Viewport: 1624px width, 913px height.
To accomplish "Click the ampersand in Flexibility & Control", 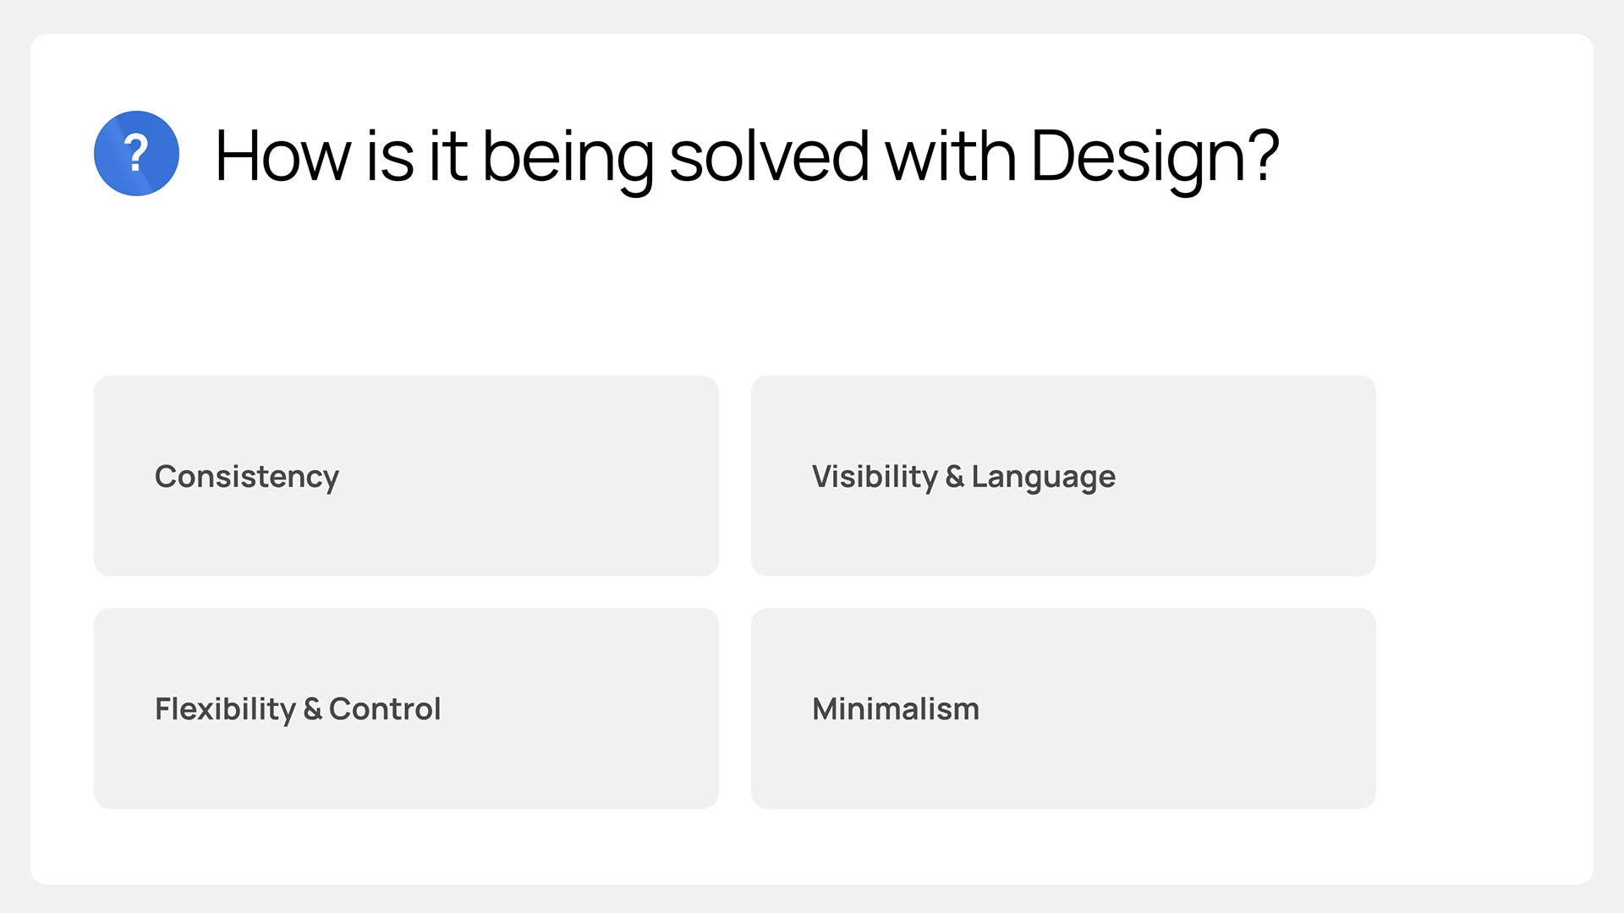I will 312,708.
